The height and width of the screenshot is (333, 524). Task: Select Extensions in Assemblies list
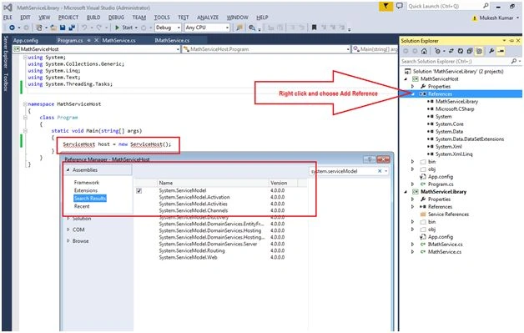pos(86,190)
